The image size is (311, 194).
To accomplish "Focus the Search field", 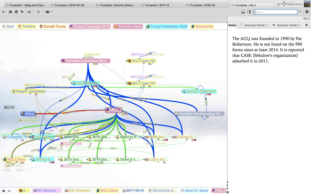I will point(275,12).
